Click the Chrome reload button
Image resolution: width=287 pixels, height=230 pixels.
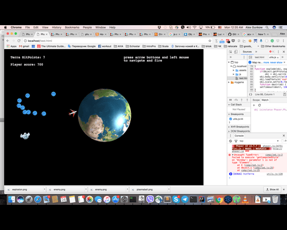click(19, 41)
